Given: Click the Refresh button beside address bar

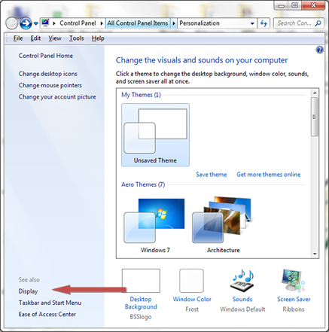Looking at the screenshot, I should 264,23.
